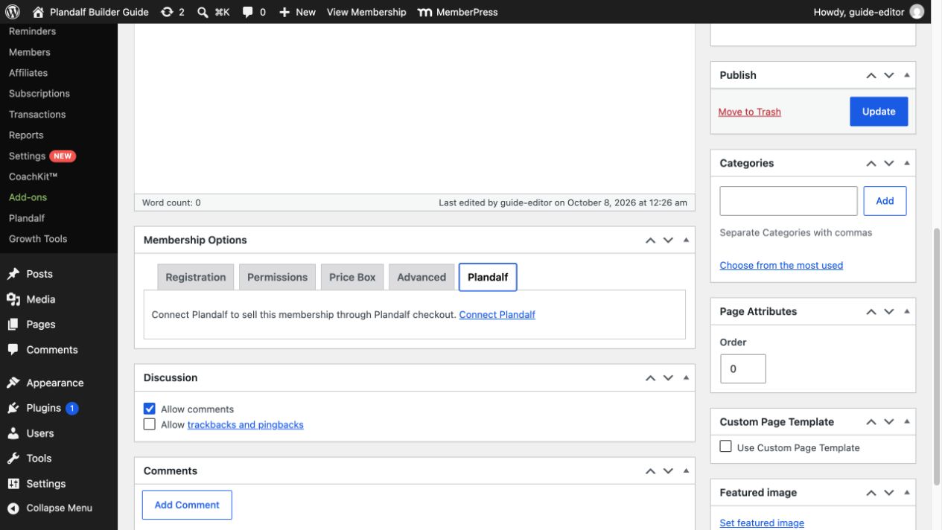
Task: Open updates icon showing 2 pending
Action: 168,12
